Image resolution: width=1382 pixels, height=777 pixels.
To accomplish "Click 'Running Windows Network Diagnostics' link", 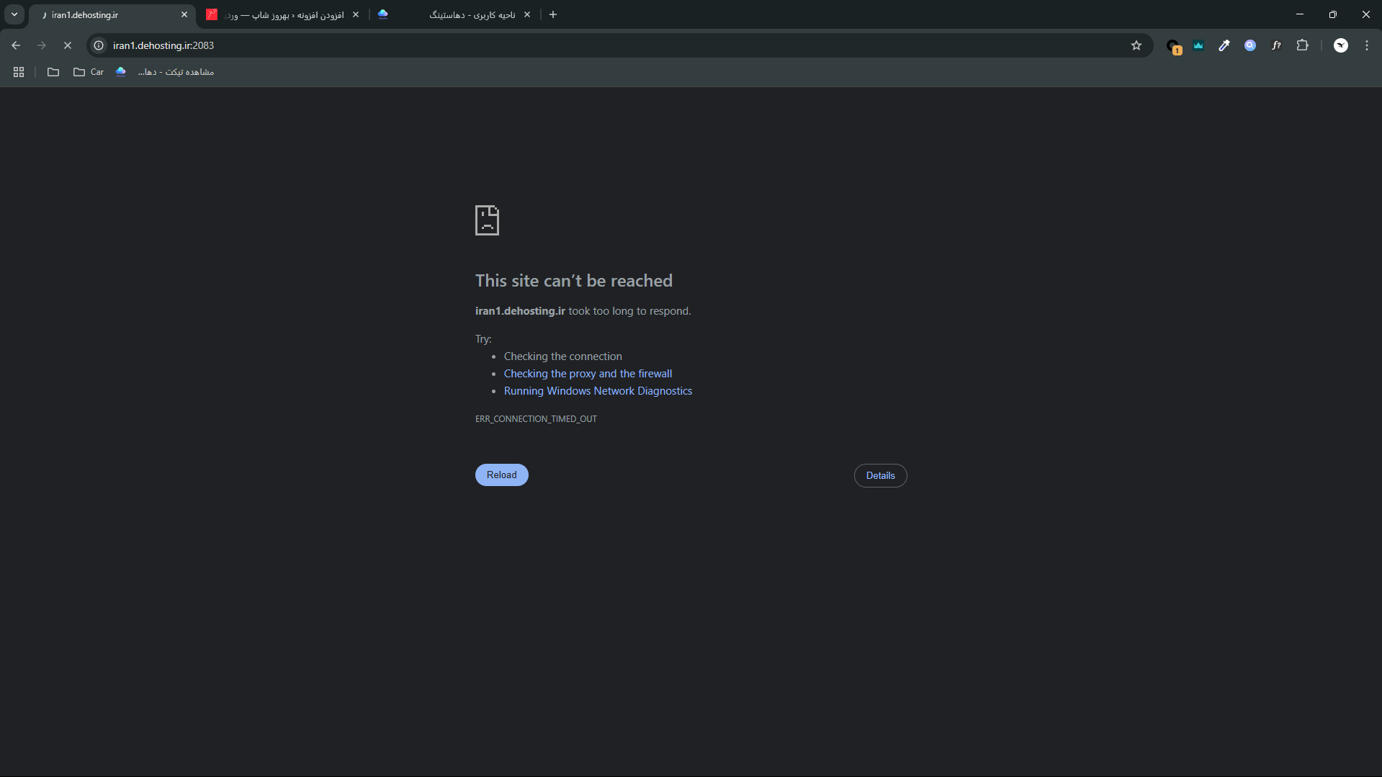I will point(598,391).
